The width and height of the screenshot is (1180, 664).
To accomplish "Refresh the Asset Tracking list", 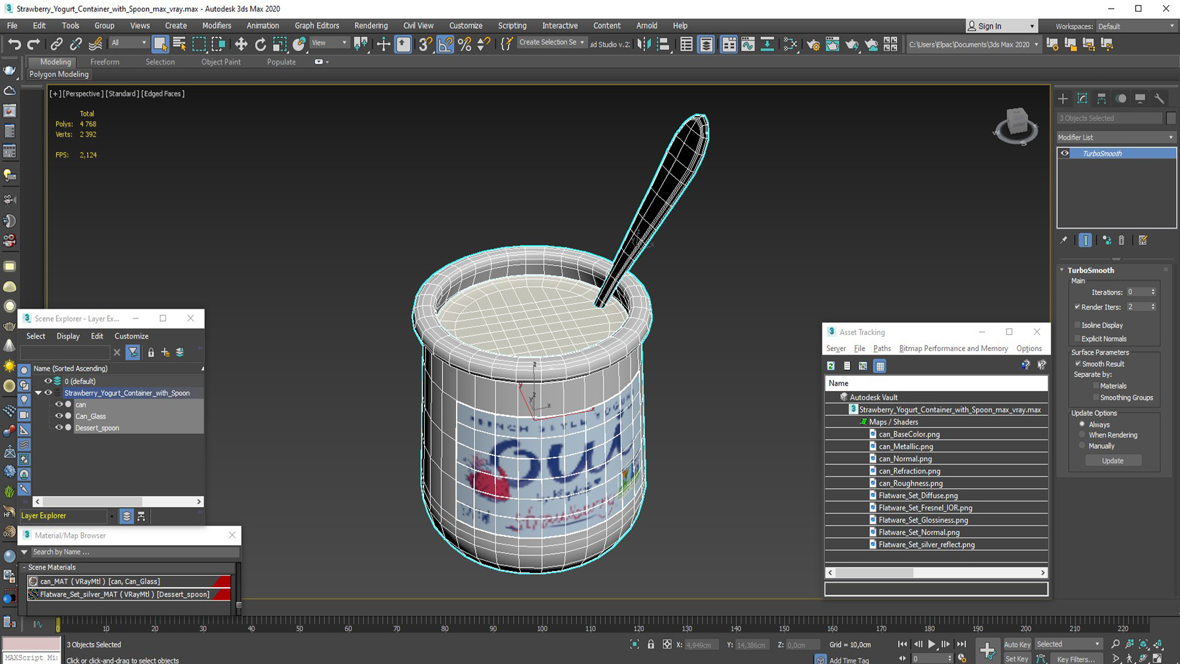I will point(831,366).
